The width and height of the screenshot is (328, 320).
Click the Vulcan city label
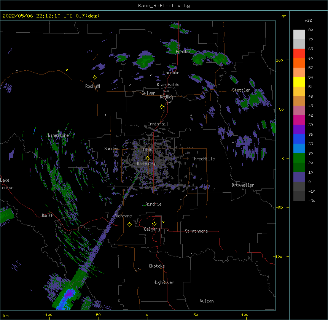[207, 301]
